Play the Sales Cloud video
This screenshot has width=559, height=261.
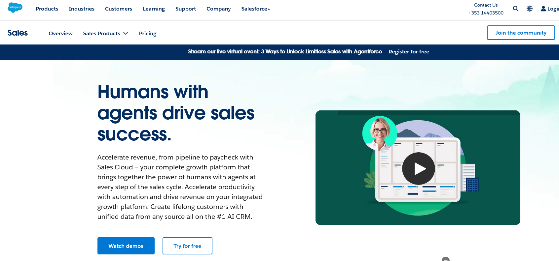click(418, 168)
